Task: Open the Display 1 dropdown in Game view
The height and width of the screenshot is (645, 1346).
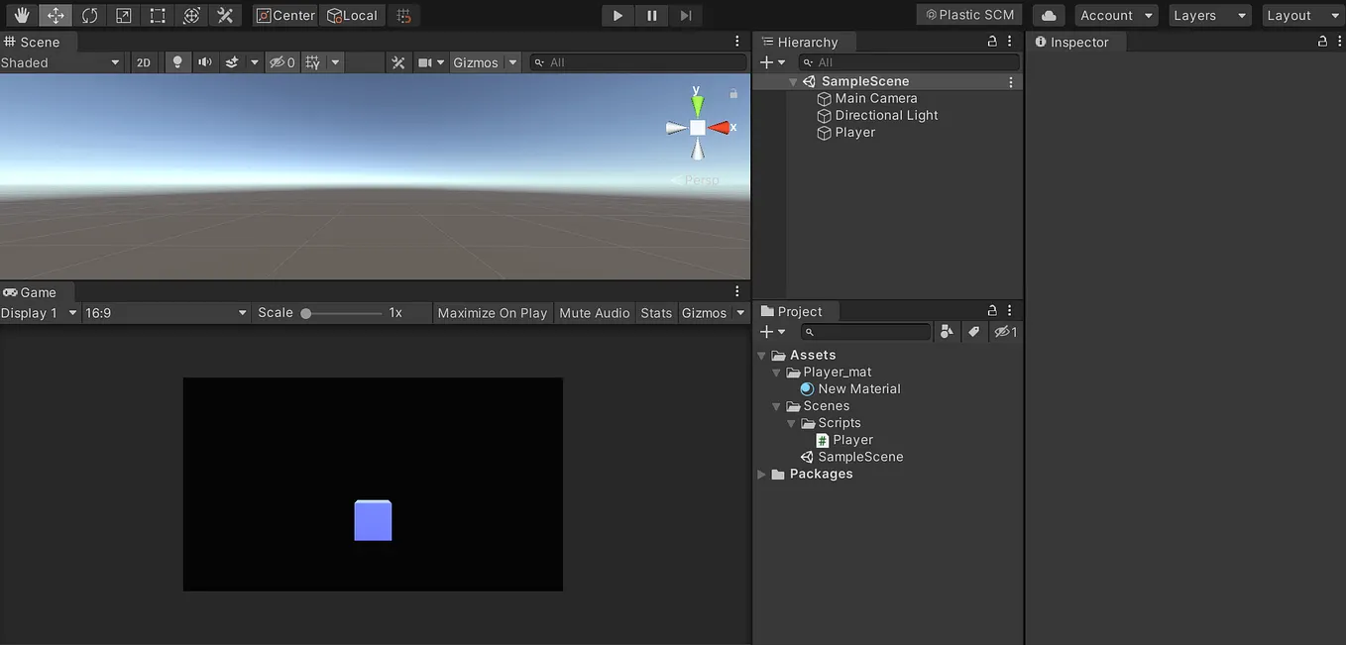Action: [x=39, y=312]
